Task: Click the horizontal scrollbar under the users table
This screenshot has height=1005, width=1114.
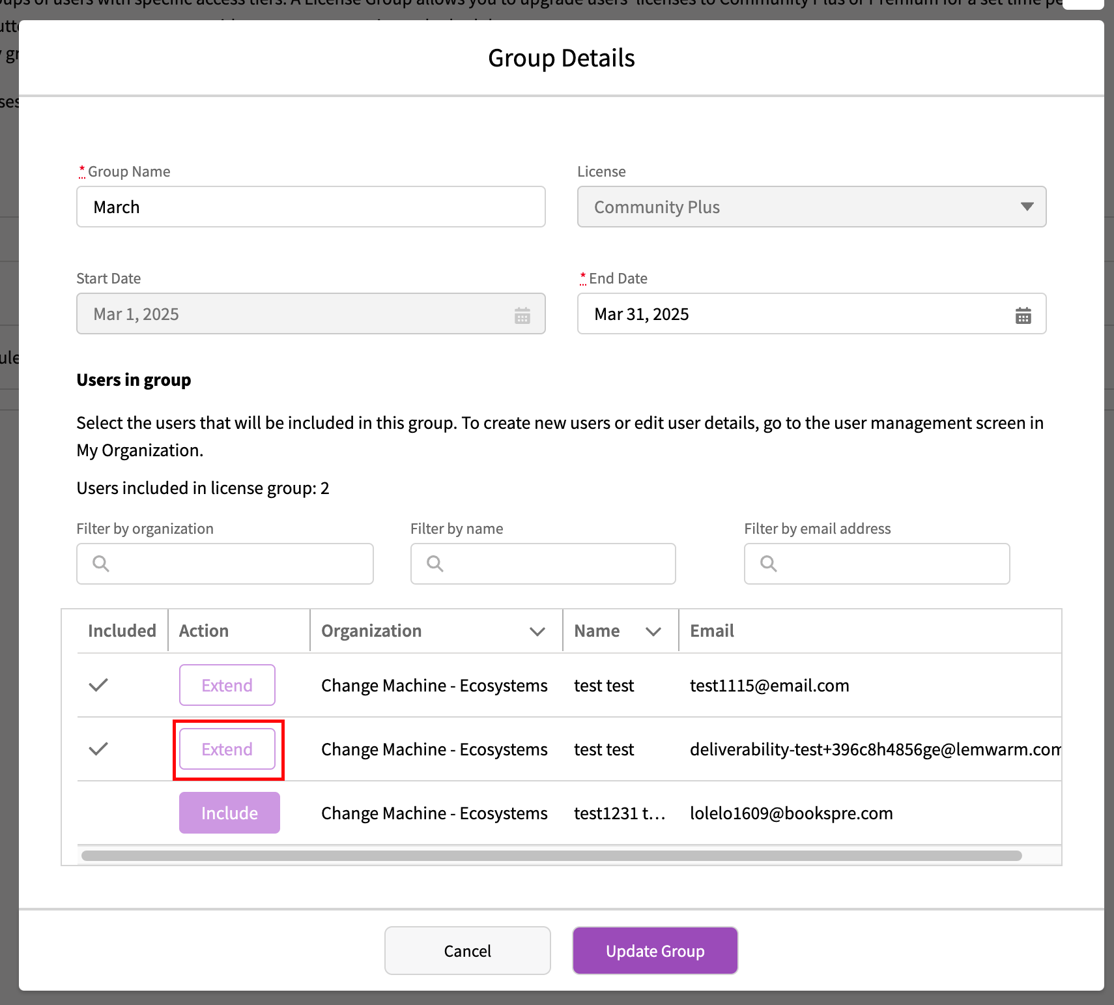Action: (x=551, y=856)
